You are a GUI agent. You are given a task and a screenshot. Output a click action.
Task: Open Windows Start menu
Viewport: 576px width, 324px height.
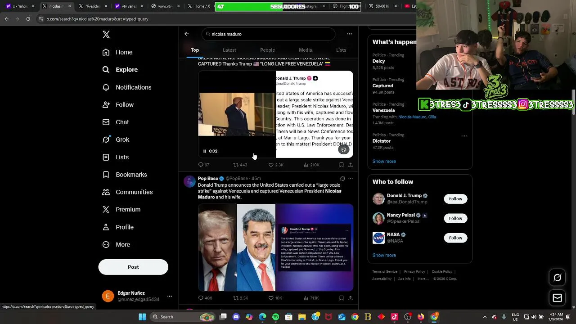[142, 317]
